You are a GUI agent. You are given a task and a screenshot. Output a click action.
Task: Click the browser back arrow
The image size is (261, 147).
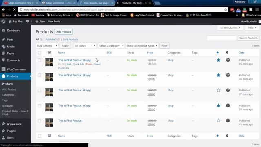pos(4,10)
